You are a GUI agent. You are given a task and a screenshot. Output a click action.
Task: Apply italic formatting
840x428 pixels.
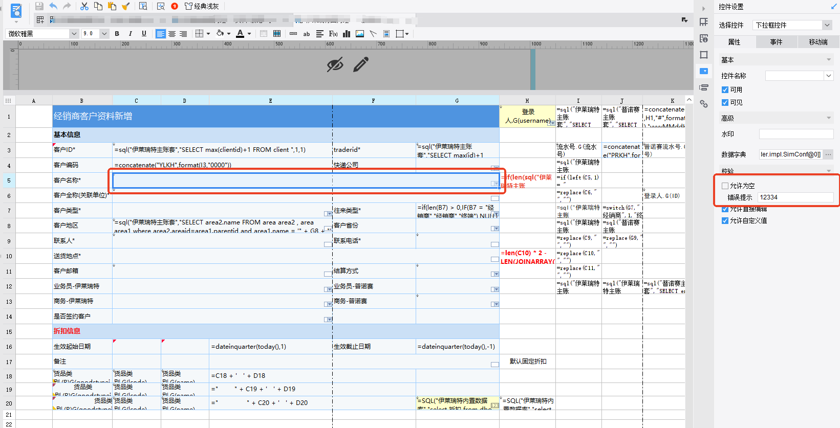(x=131, y=34)
